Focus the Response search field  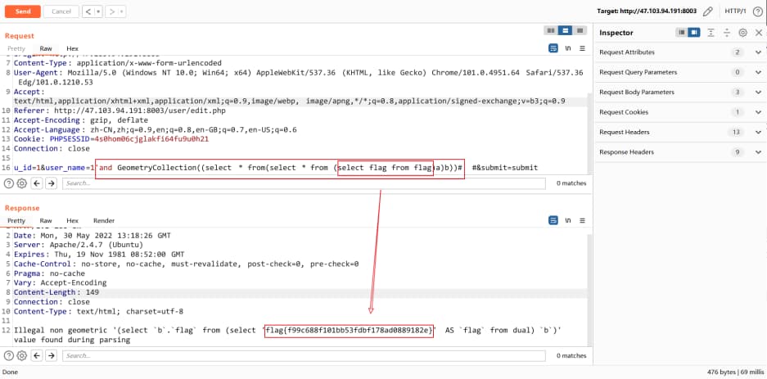coord(304,355)
